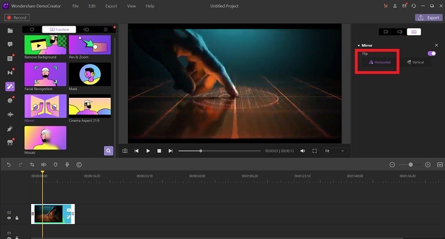Switch to audio properties tab
445x239 pixels.
click(x=400, y=32)
